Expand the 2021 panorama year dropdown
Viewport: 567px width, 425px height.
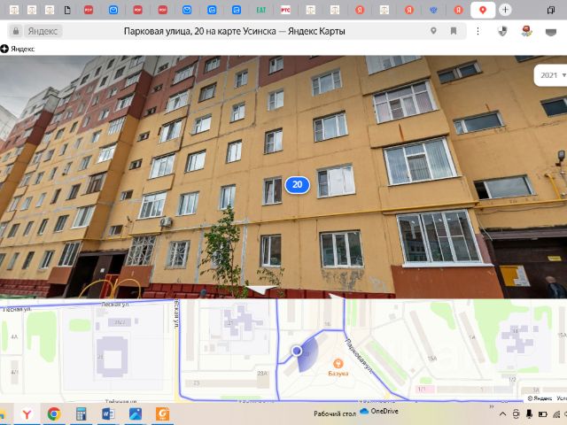tap(553, 75)
